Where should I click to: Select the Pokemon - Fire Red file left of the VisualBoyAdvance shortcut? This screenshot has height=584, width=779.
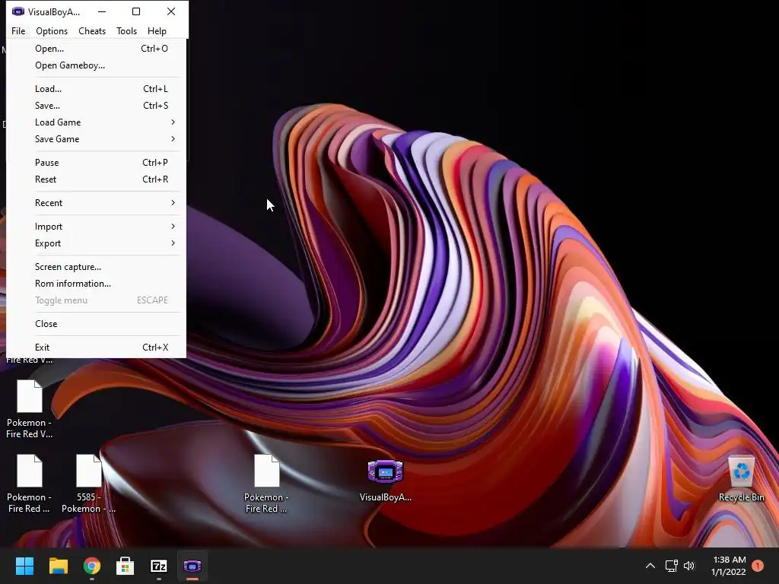[266, 483]
